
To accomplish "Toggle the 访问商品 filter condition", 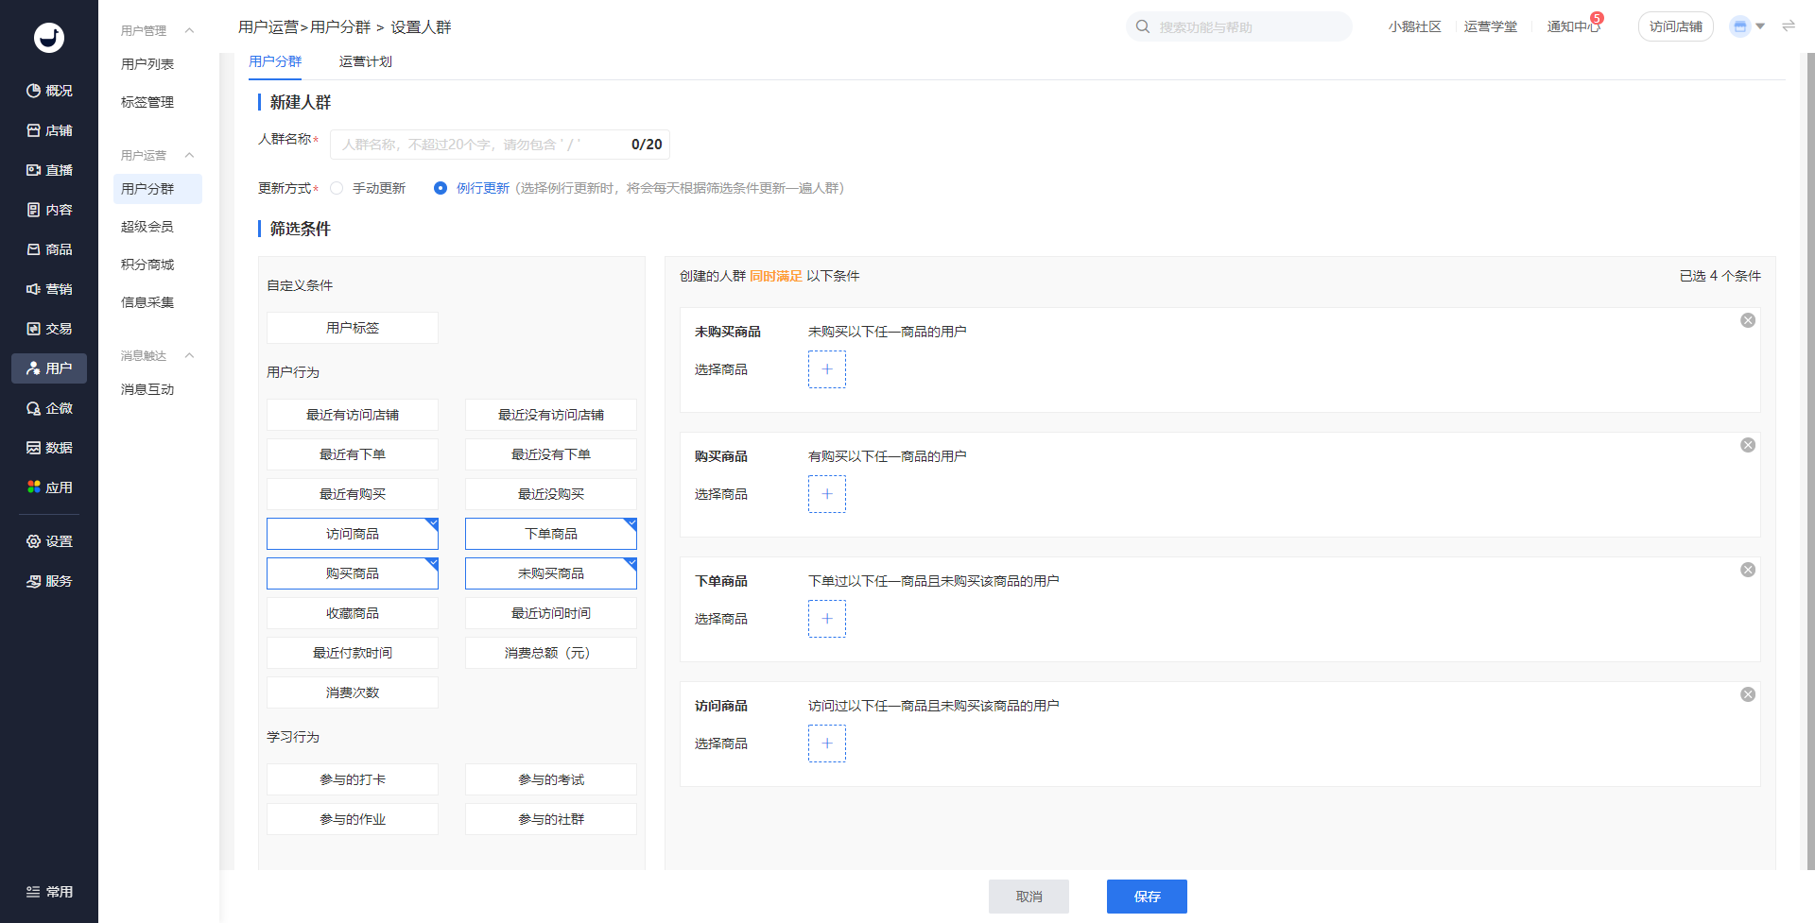I will click(x=352, y=534).
